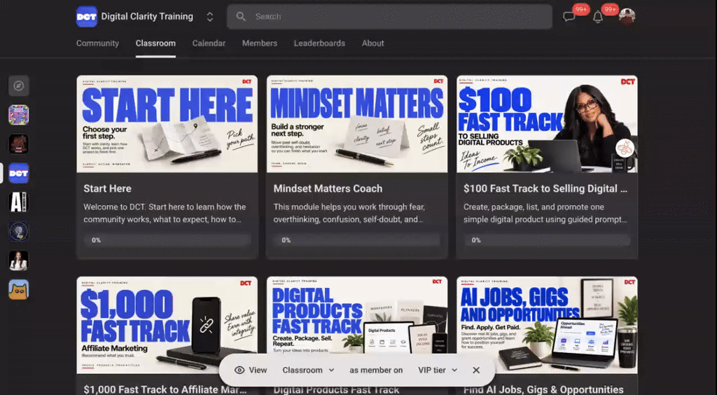Click the $100 Fast Track description text
This screenshot has height=395, width=717.
[x=545, y=213]
